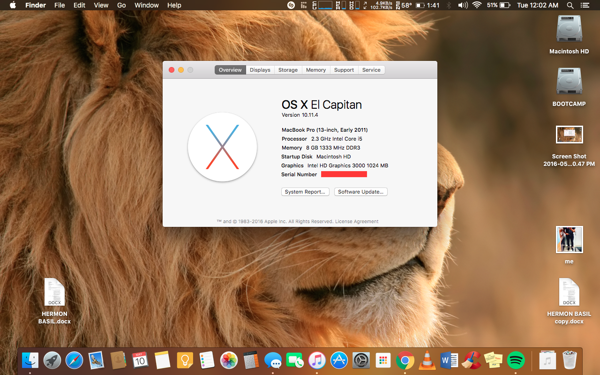
Task: Launch Launchpad from the dock
Action: pyautogui.click(x=52, y=360)
